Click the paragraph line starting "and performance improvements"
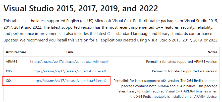The image size is (222, 102). click(x=108, y=34)
